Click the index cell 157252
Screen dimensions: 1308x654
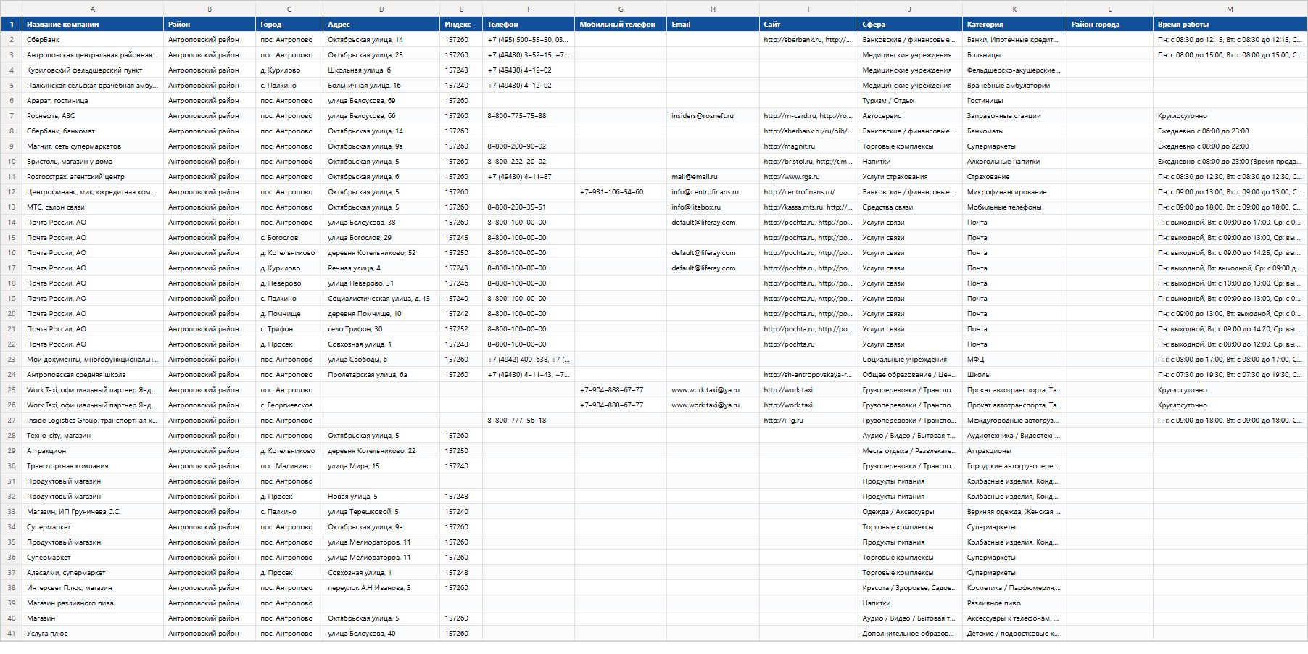tap(461, 329)
